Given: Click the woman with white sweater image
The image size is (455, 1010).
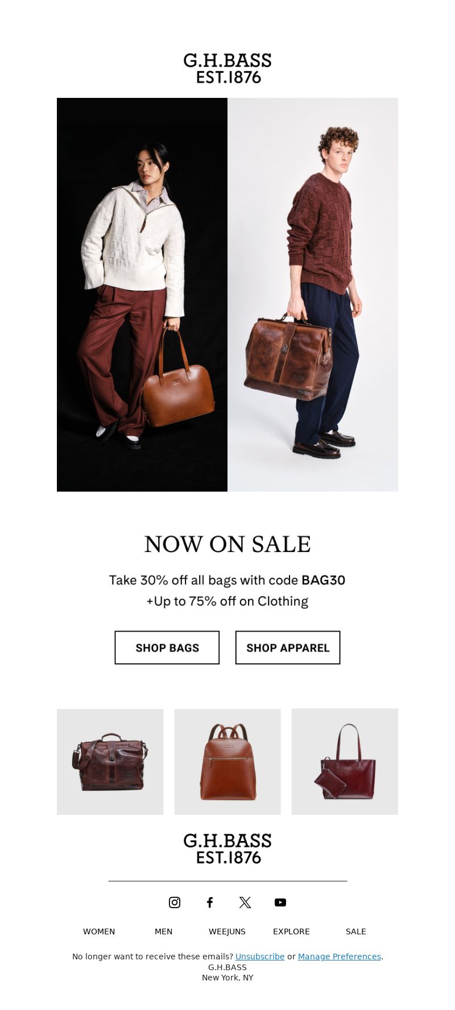Looking at the screenshot, I should [142, 295].
